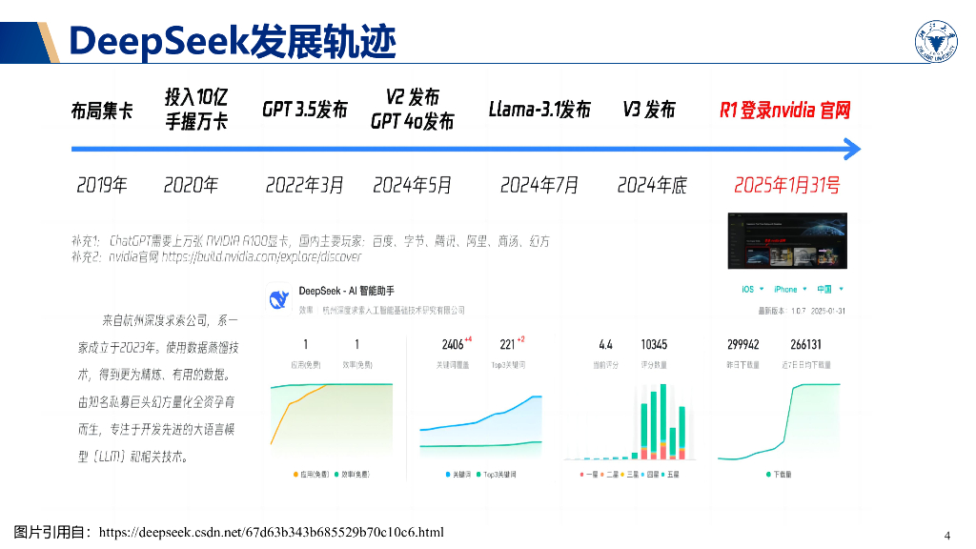Click the 补充1 ChatGPT note line
The width and height of the screenshot is (976, 549).
pos(311,241)
